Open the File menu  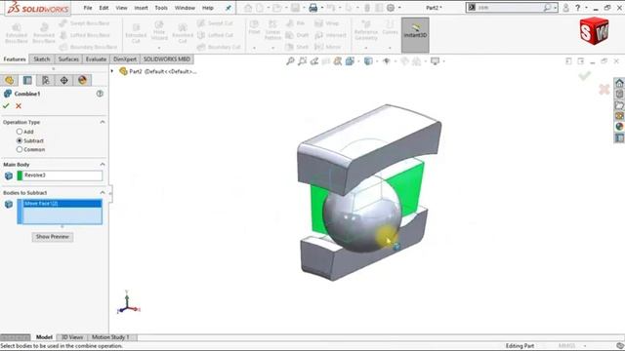pos(88,8)
